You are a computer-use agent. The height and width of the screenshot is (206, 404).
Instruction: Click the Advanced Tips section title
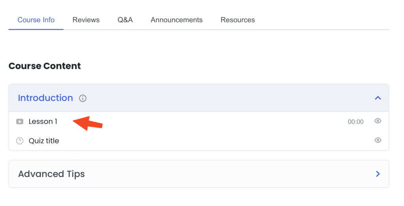pos(51,174)
